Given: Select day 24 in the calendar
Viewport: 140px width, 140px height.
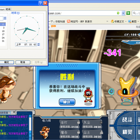Looking at the screenshot, I should click(x=3, y=38).
